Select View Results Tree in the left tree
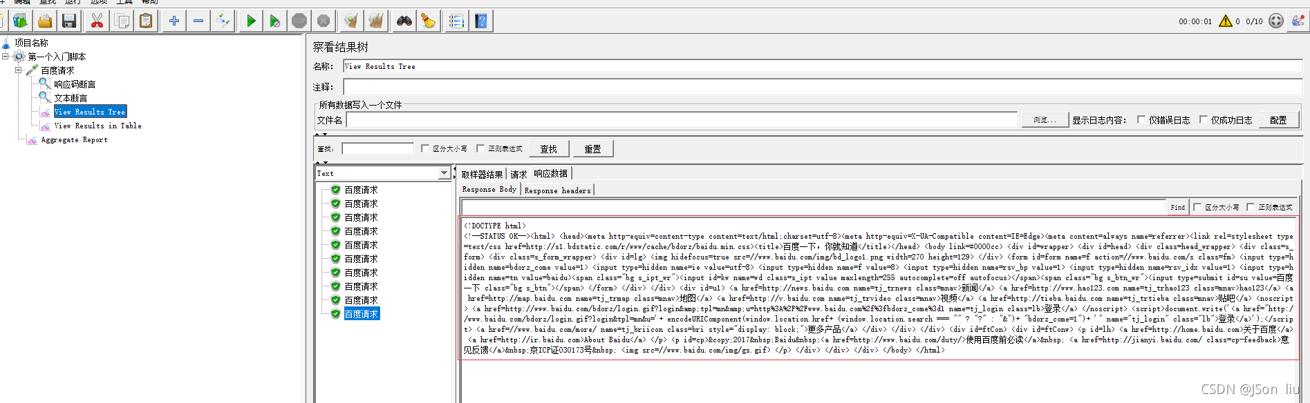The image size is (1310, 403). [90, 112]
